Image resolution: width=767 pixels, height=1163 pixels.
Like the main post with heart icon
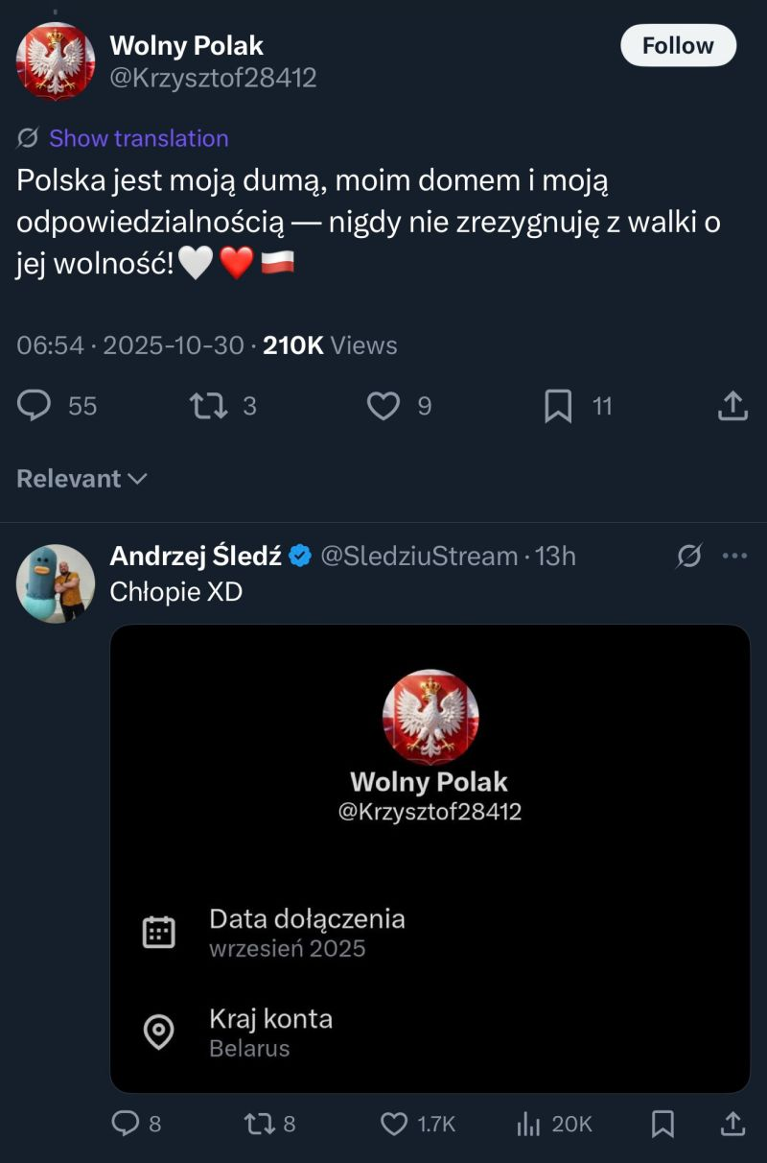(383, 406)
